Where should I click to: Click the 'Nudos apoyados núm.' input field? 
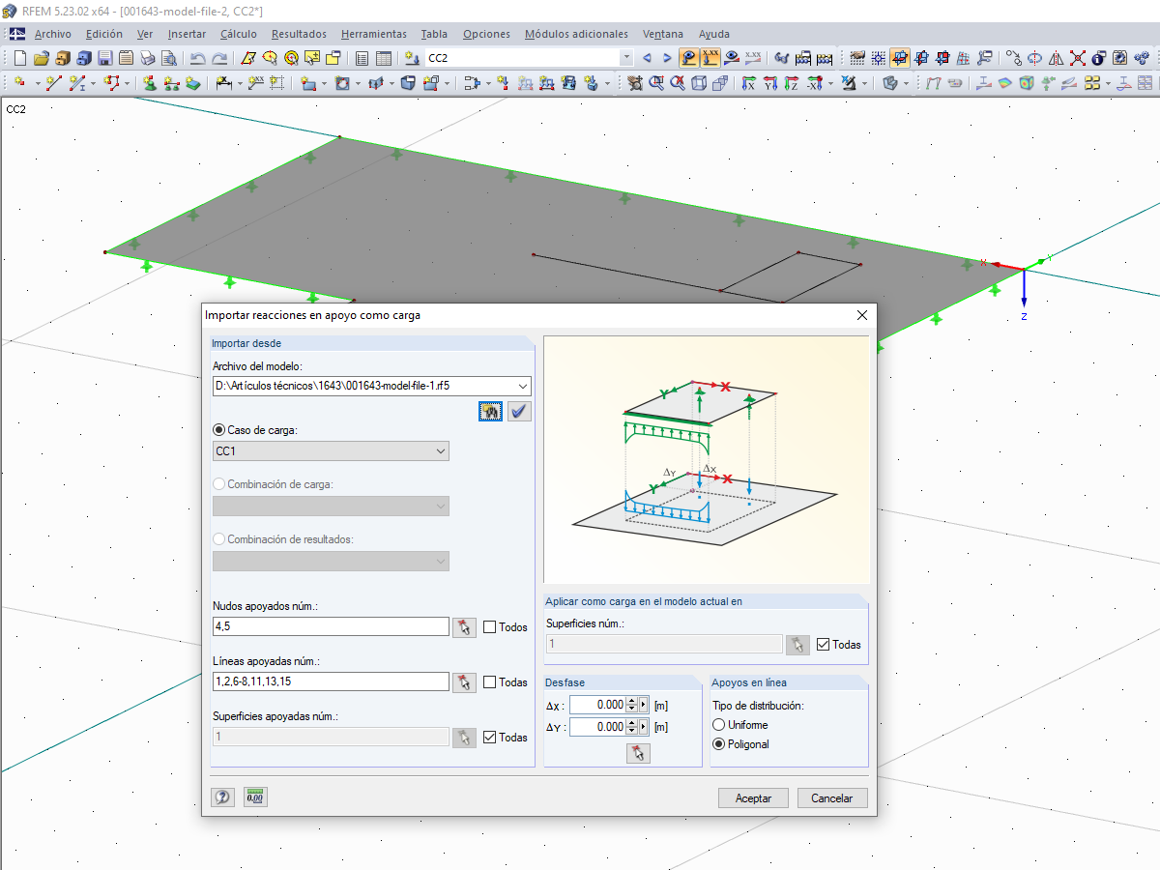pyautogui.click(x=331, y=626)
